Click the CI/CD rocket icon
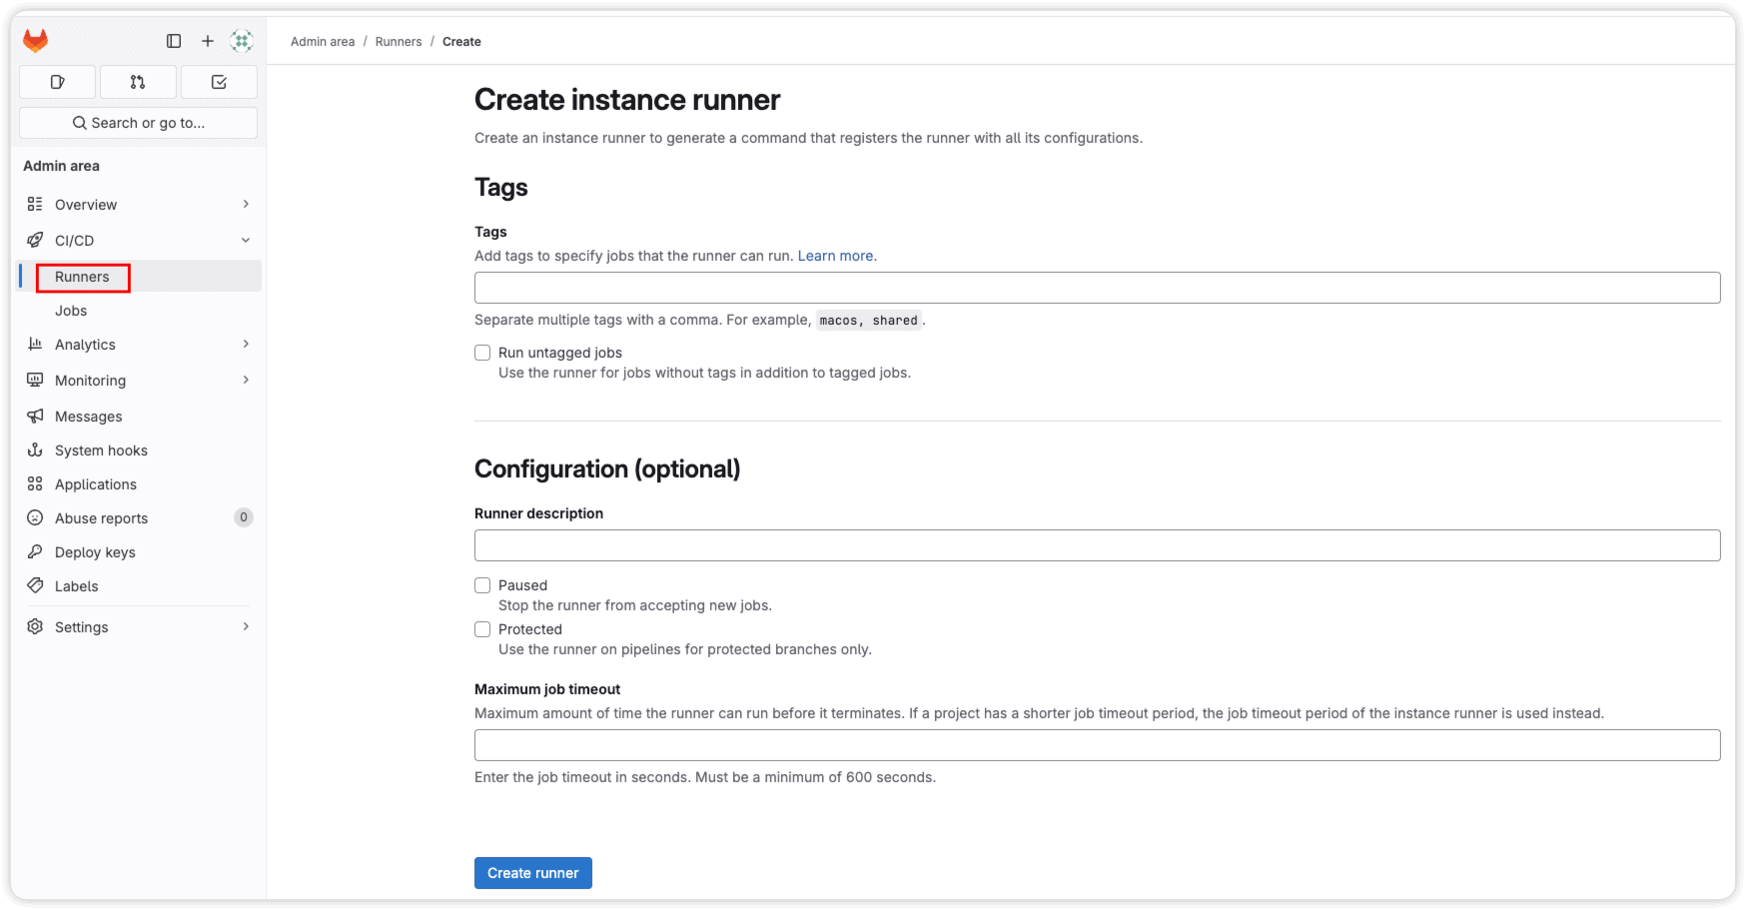This screenshot has width=1746, height=910. tap(35, 240)
